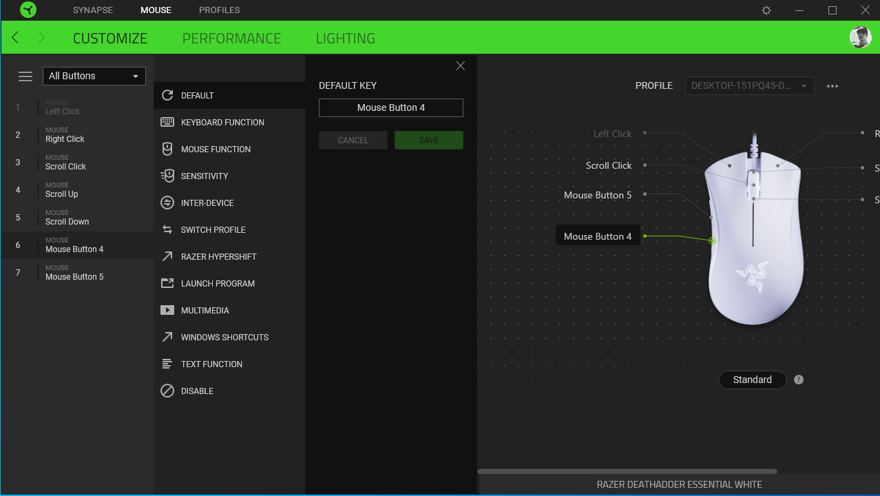880x496 pixels.
Task: Select the Switch Profile icon
Action: coord(167,229)
